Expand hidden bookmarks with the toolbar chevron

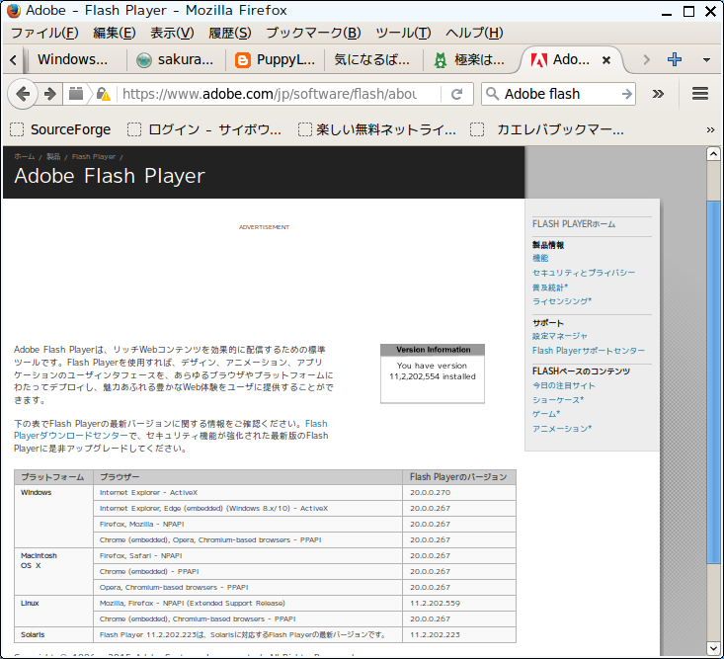pos(710,130)
